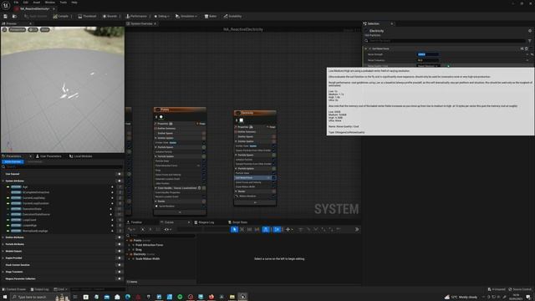Expand the Engine Provided category
The width and height of the screenshot is (535, 301).
pyautogui.click(x=3, y=258)
